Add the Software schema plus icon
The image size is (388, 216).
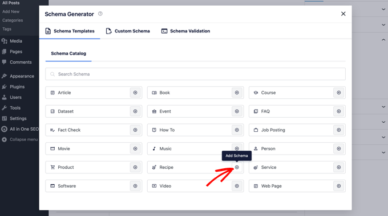tap(135, 186)
